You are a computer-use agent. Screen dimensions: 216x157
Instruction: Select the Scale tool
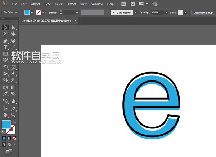pyautogui.click(x=13, y=67)
